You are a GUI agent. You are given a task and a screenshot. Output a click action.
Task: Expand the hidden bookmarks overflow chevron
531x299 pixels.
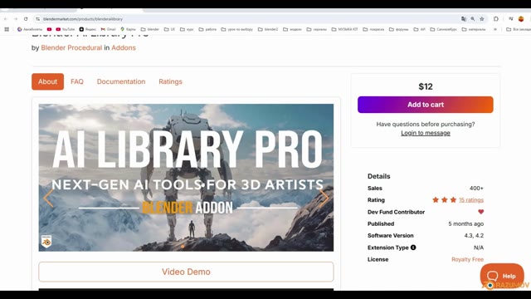coord(495,30)
